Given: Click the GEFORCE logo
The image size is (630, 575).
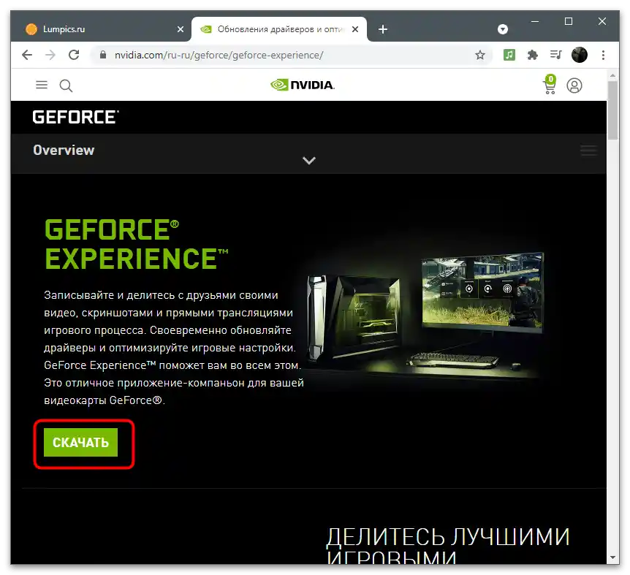Looking at the screenshot, I should point(75,117).
